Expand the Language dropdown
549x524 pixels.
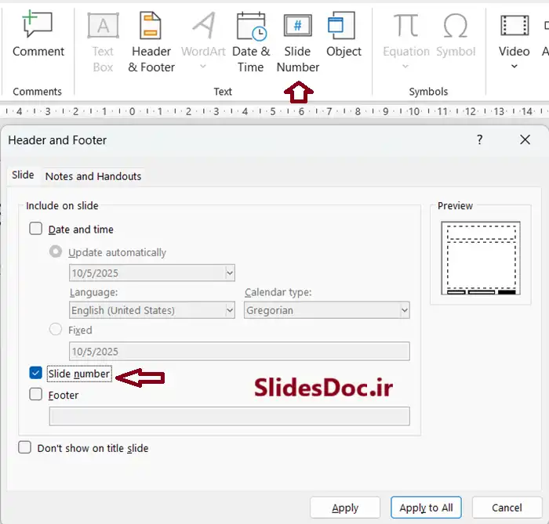click(230, 310)
